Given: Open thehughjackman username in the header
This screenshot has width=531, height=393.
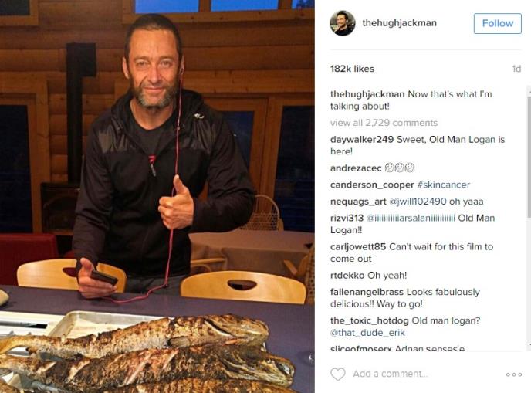Looking at the screenshot, I should click(399, 23).
